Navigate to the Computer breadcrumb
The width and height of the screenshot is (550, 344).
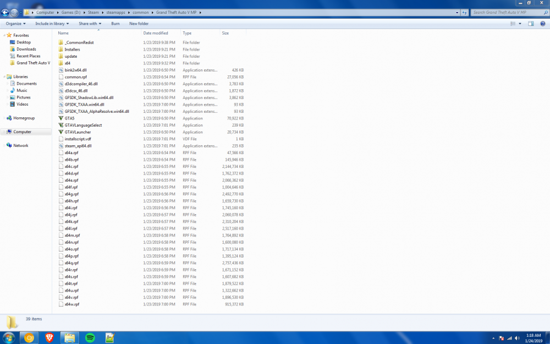45,12
